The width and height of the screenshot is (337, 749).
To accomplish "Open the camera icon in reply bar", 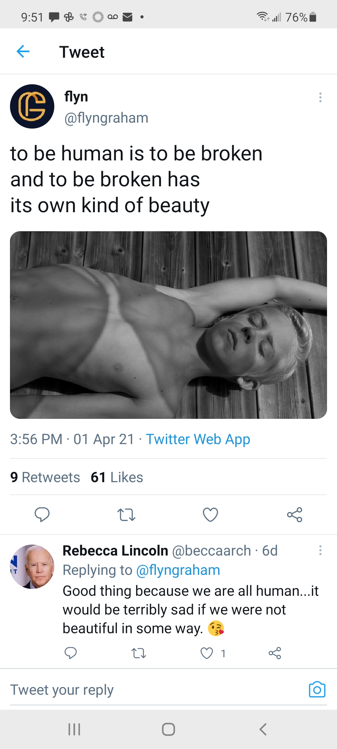I will click(x=317, y=689).
